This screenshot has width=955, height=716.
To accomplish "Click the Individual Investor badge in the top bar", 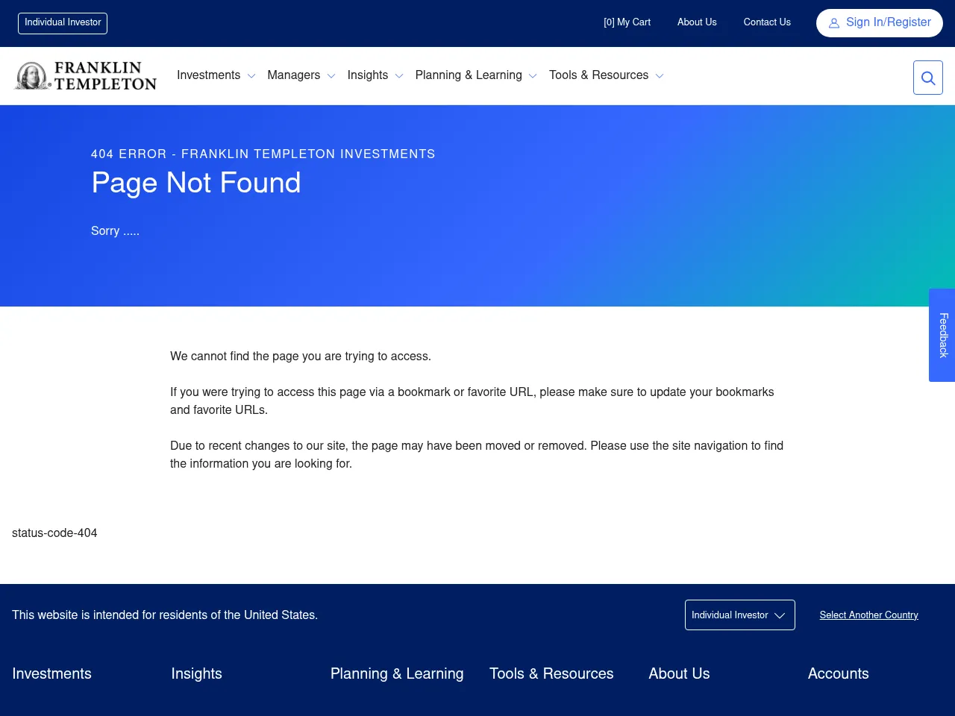I will [62, 23].
